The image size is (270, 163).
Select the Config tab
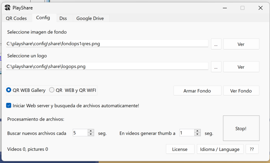(43, 18)
